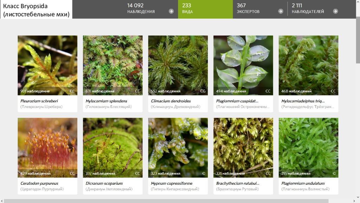Click arrow icon beside 2 111 наблюдателей
This screenshot has height=203, width=360.
[335, 11]
